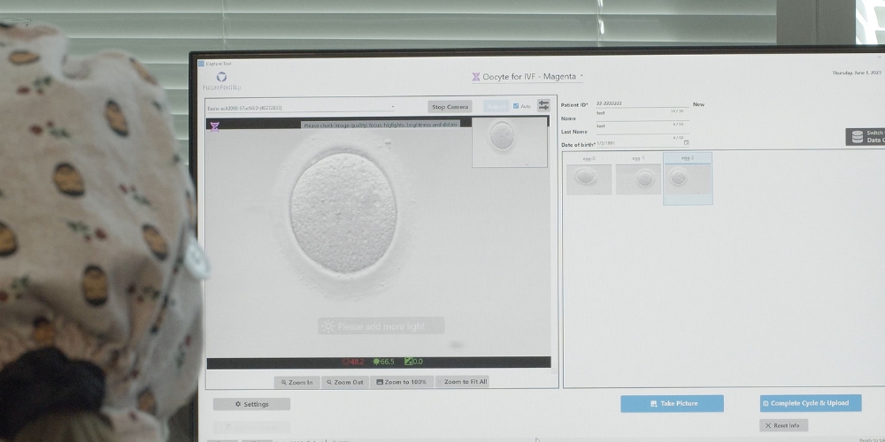Click the Future Fertility logo

coord(222,81)
